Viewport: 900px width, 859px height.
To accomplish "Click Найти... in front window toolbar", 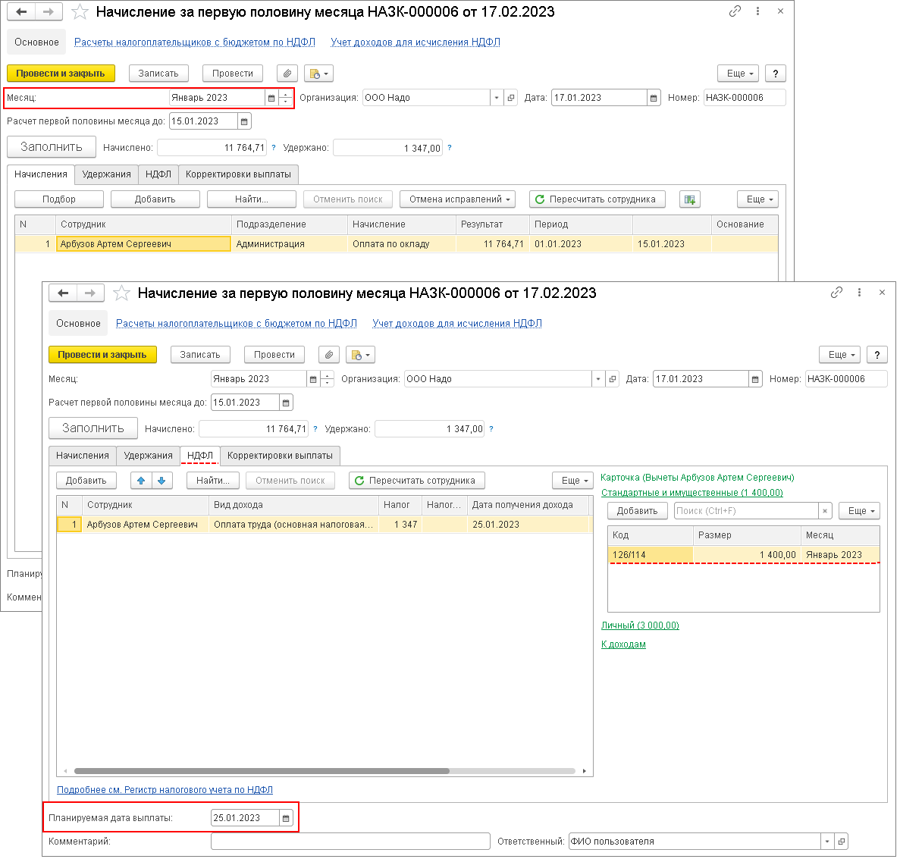I will coord(213,481).
